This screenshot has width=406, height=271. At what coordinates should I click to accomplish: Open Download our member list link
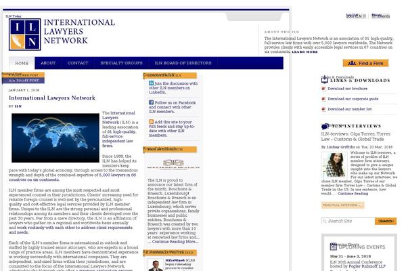(350, 109)
